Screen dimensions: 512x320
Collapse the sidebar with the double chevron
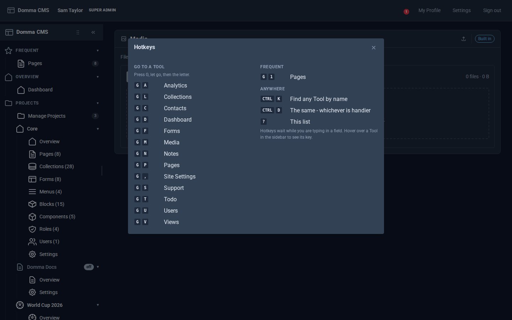point(93,32)
